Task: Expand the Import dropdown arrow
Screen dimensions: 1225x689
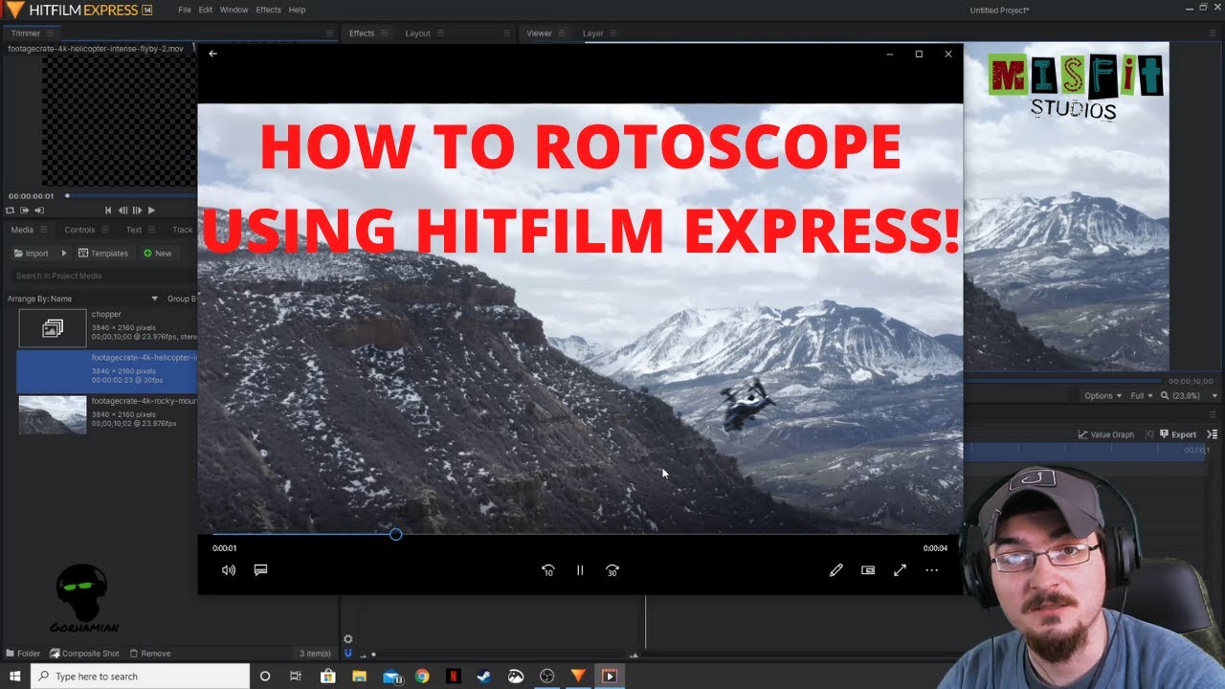Action: click(64, 254)
